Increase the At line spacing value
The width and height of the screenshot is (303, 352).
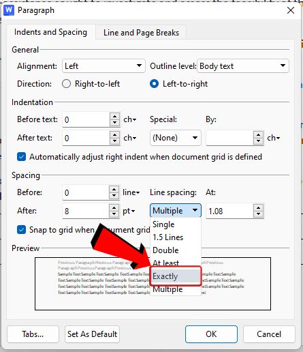tap(259, 207)
